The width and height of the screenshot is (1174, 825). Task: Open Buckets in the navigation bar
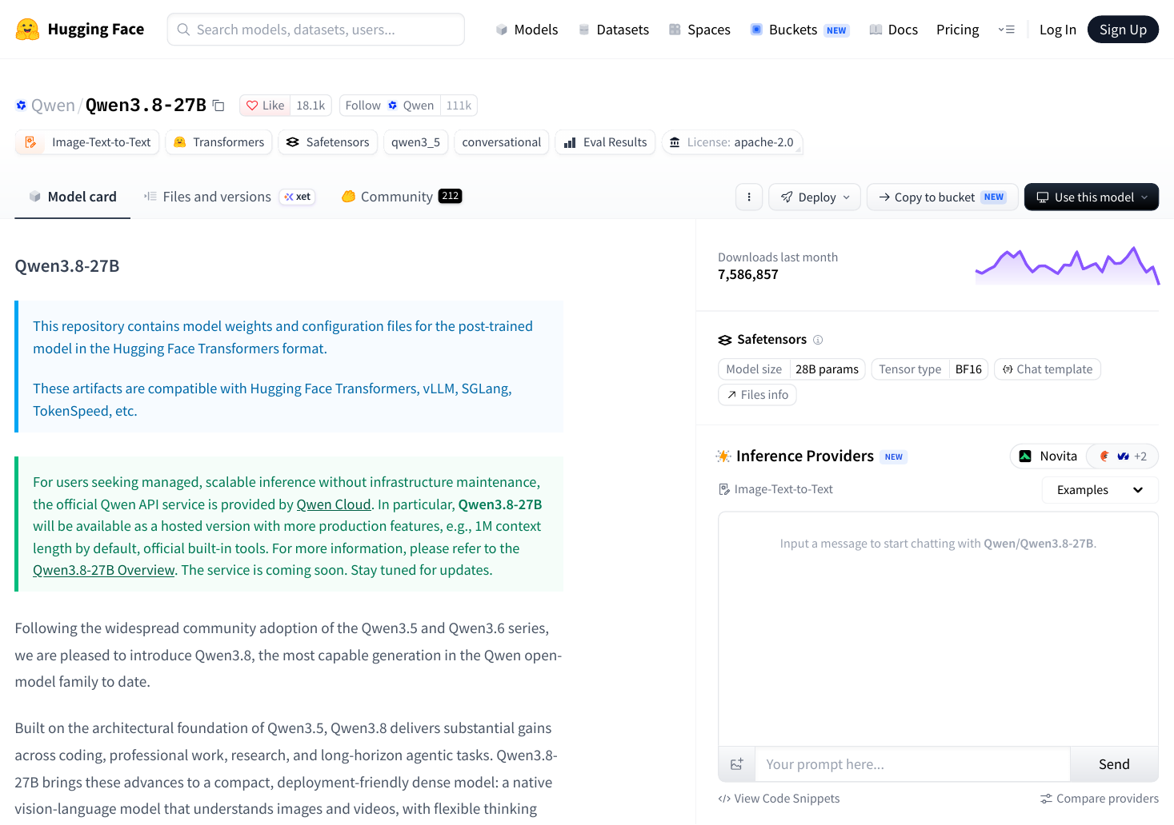[799, 30]
